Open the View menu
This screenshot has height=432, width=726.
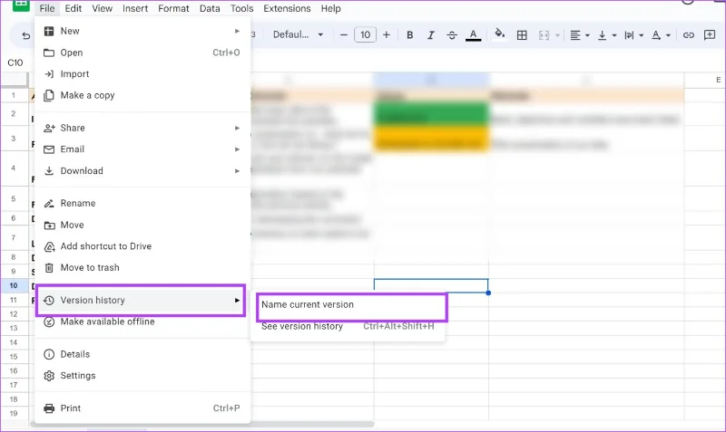tap(102, 8)
